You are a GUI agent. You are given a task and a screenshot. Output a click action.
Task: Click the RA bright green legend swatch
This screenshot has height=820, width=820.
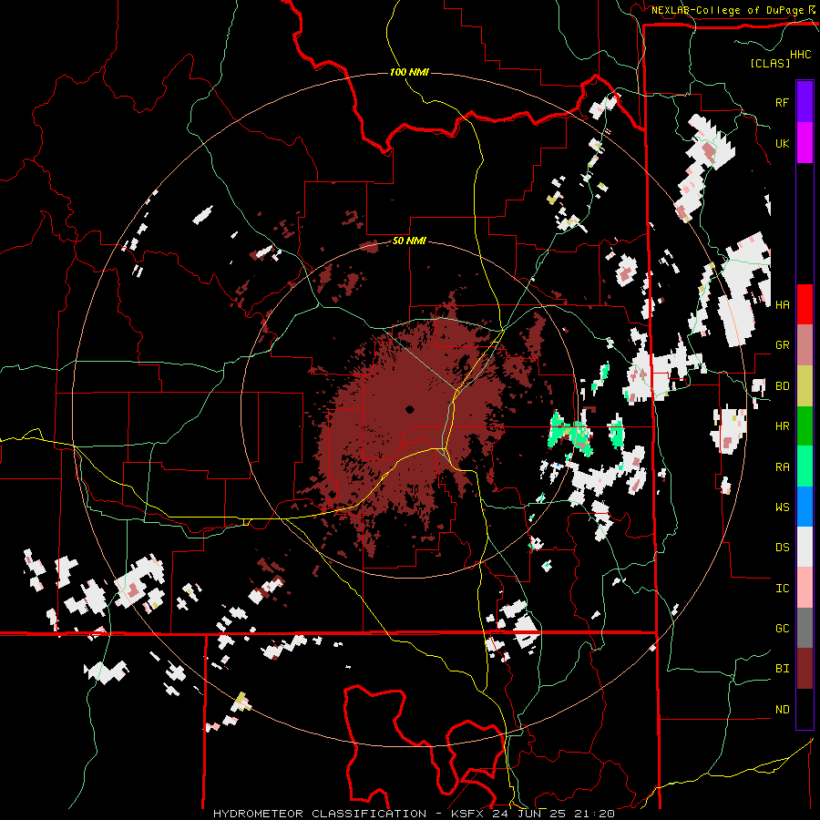pyautogui.click(x=805, y=466)
